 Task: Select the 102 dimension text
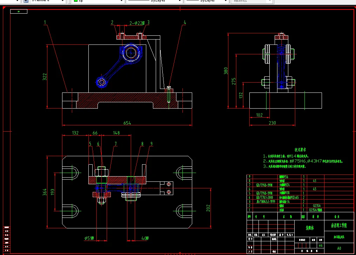[x=259, y=115]
